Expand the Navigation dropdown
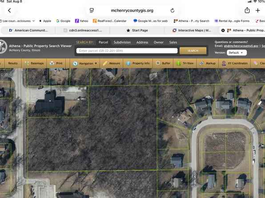 pos(85,63)
